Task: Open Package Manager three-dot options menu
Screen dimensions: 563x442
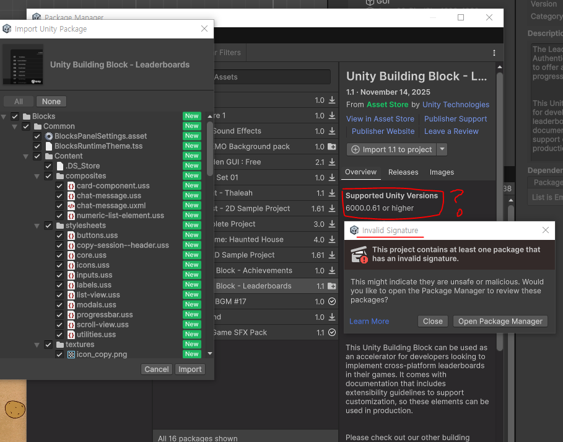Action: coord(494,53)
